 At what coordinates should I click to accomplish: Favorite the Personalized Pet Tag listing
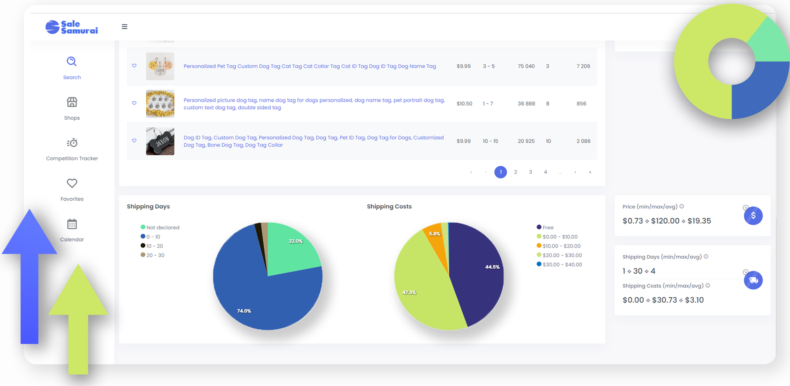pyautogui.click(x=134, y=66)
